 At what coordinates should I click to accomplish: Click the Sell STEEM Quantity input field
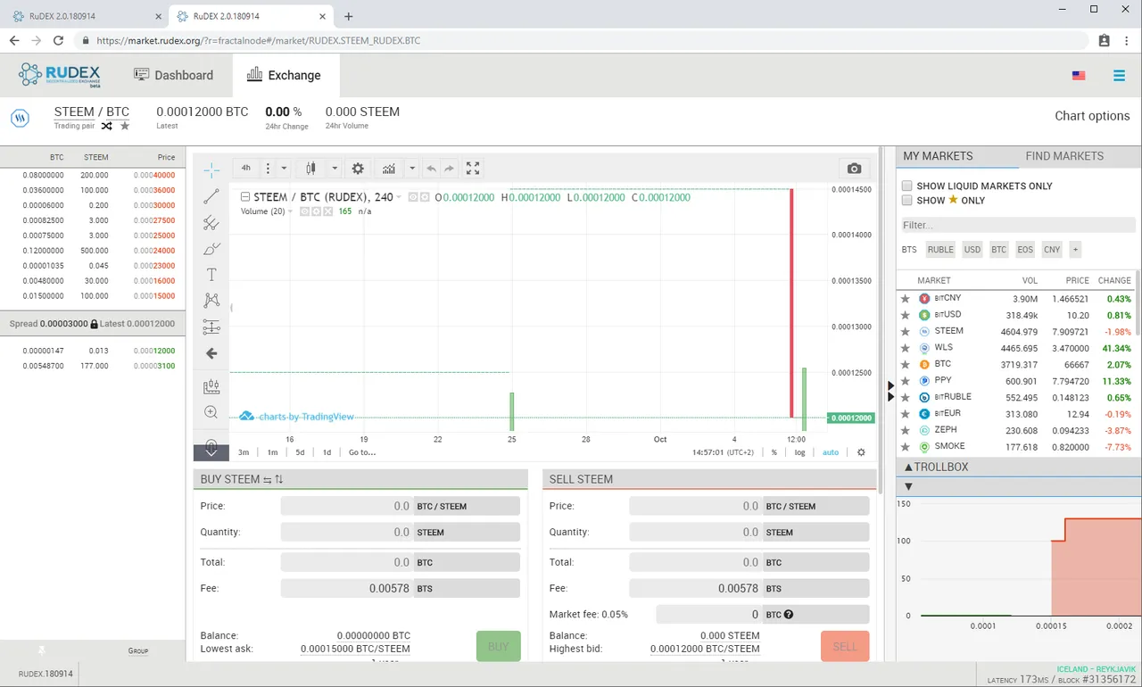pyautogui.click(x=696, y=532)
